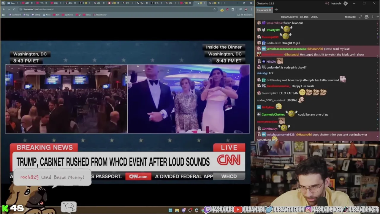Expand the All Bookmarks folder
380x214 pixels.
click(245, 15)
